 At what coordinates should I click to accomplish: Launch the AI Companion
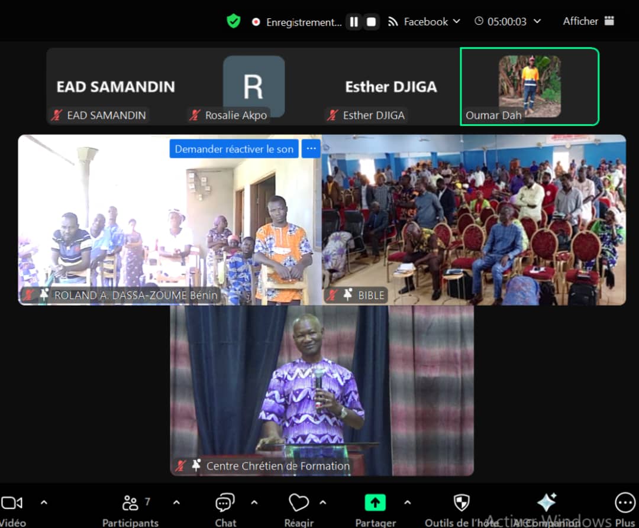click(546, 503)
